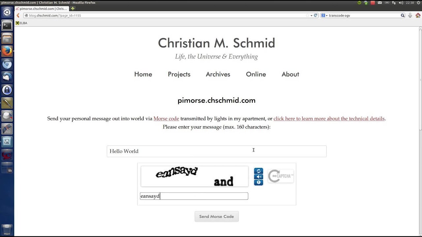This screenshot has width=422, height=237.
Task: Open the volume indicator menu
Action: point(401,3)
